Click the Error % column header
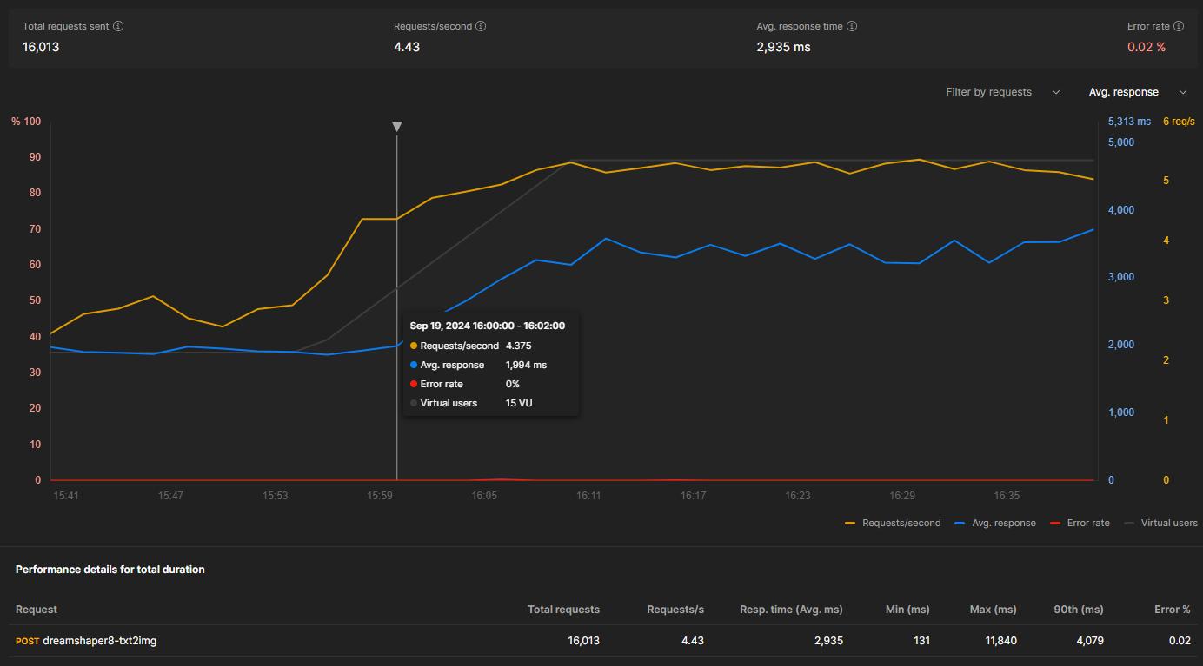Viewport: 1203px width, 666px height. click(1173, 610)
